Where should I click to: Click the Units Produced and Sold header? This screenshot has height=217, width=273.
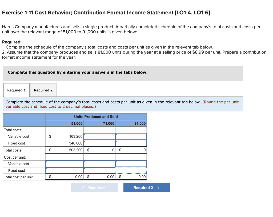pos(96,116)
